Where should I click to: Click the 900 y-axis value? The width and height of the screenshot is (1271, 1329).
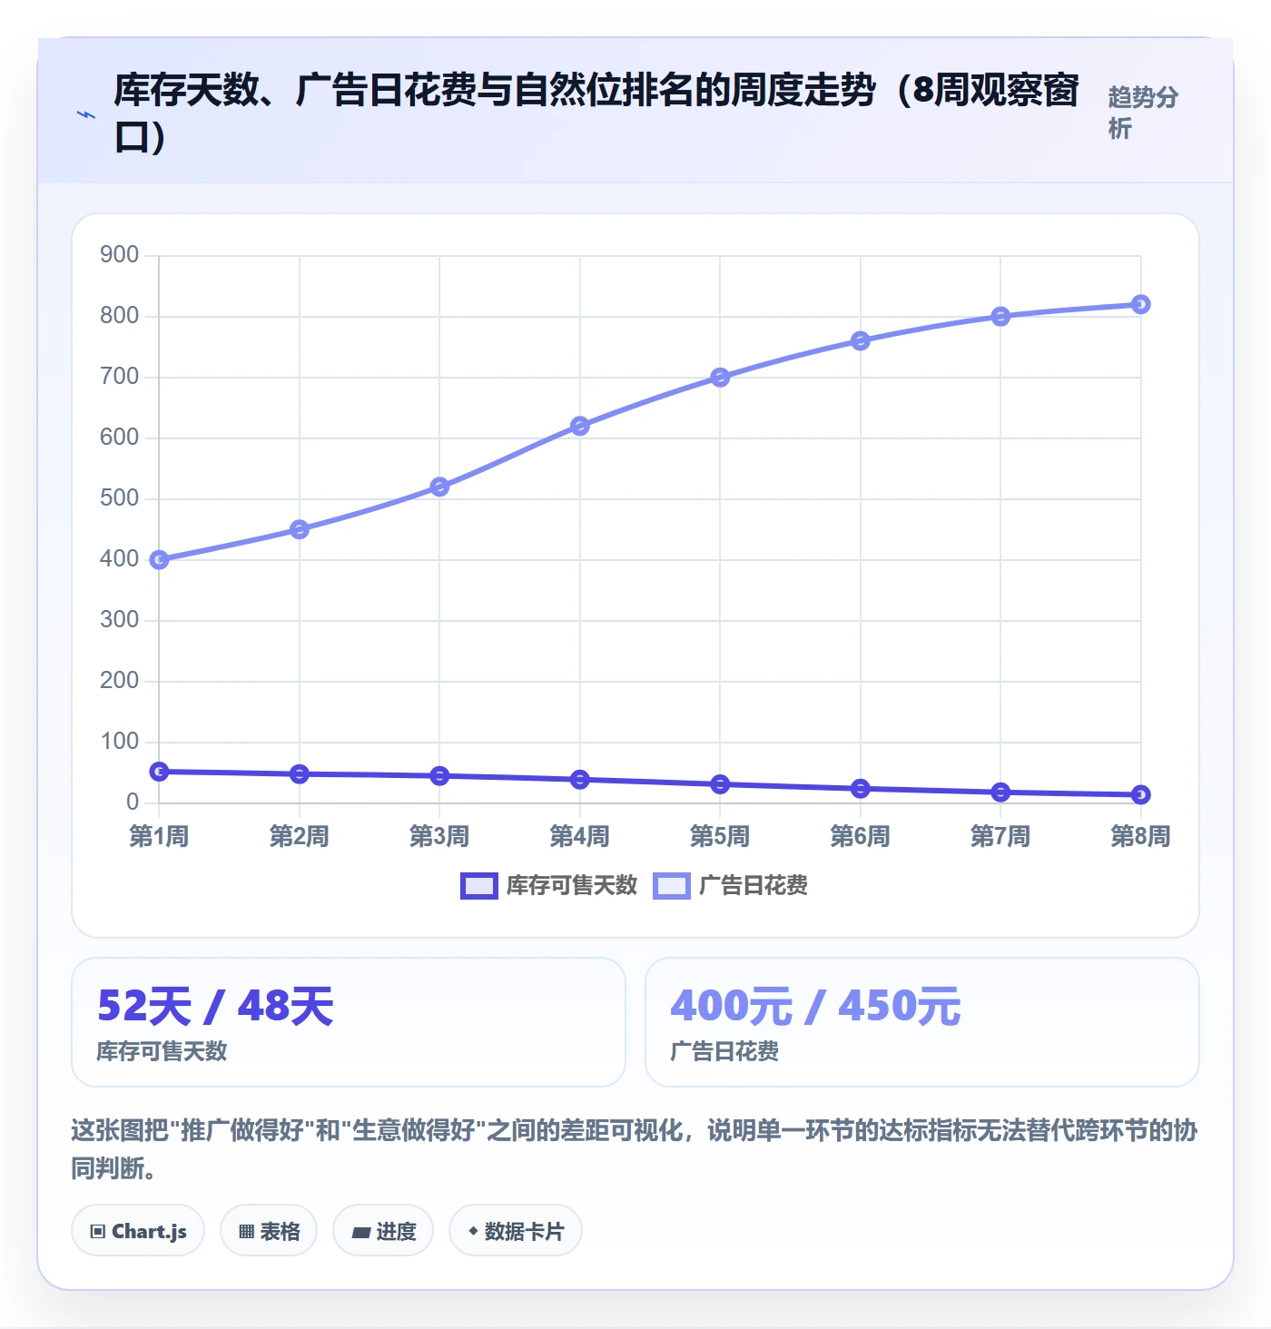(x=120, y=255)
